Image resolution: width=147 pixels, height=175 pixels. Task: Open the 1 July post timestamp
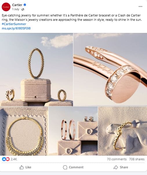(16, 9)
